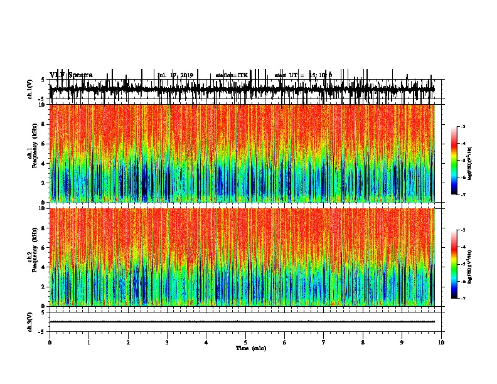Screen dimensions: 497x384
Task: Click the "-7" label on ch.2 color scale
Action: pyautogui.click(x=462, y=298)
